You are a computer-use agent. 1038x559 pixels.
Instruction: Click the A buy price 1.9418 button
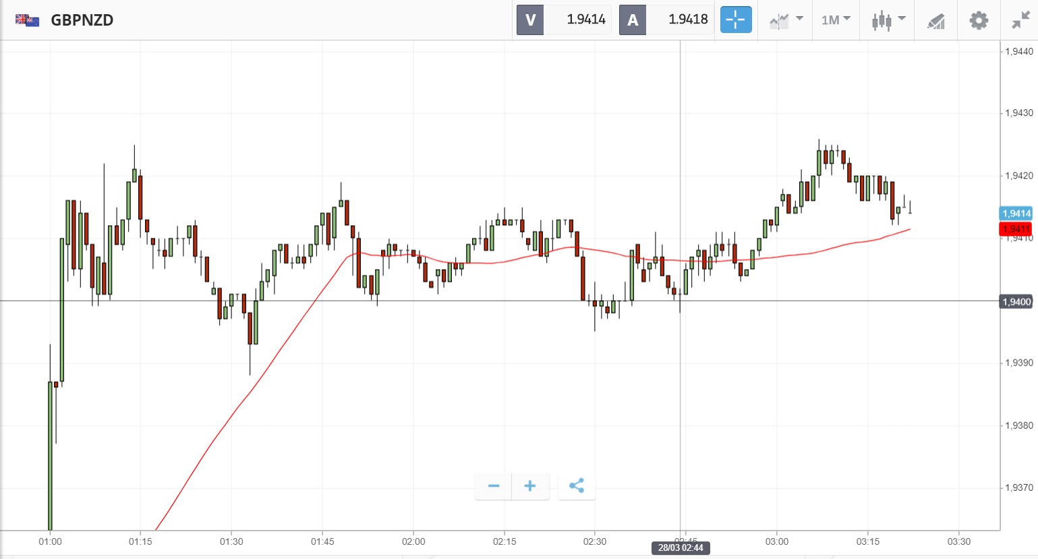[666, 20]
